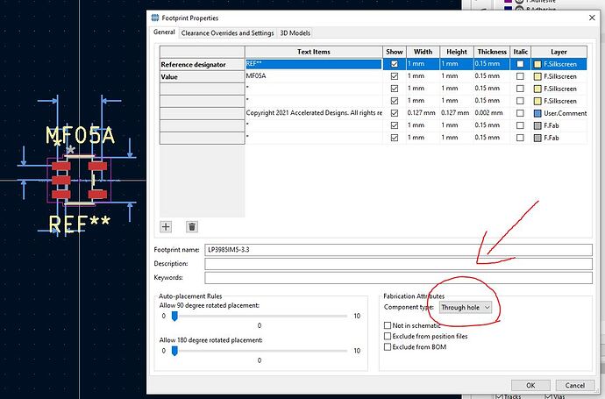Delete selected text item with trash icon
The height and width of the screenshot is (399, 605).
click(192, 226)
